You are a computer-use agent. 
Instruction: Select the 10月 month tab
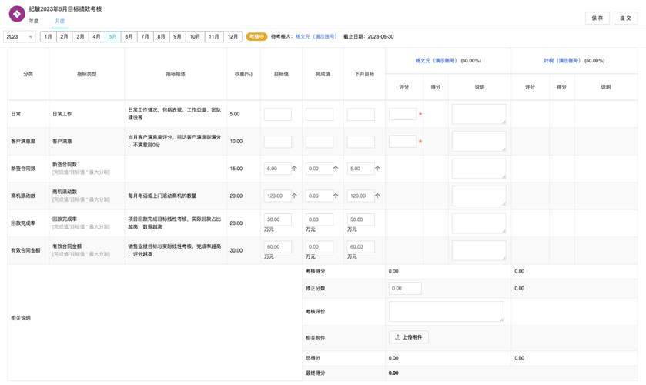click(195, 37)
